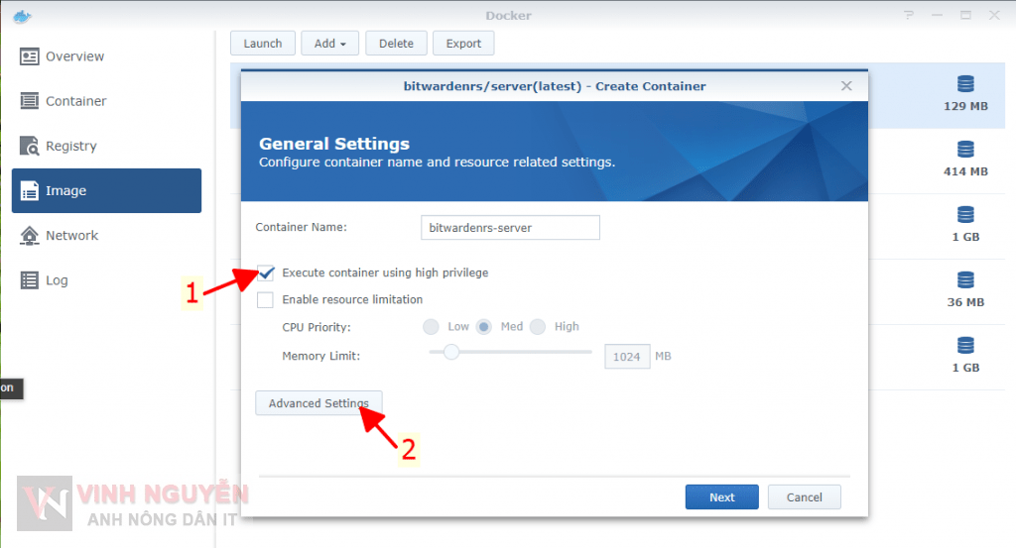This screenshot has width=1016, height=548.
Task: Close the Create Container dialog
Action: coord(846,86)
